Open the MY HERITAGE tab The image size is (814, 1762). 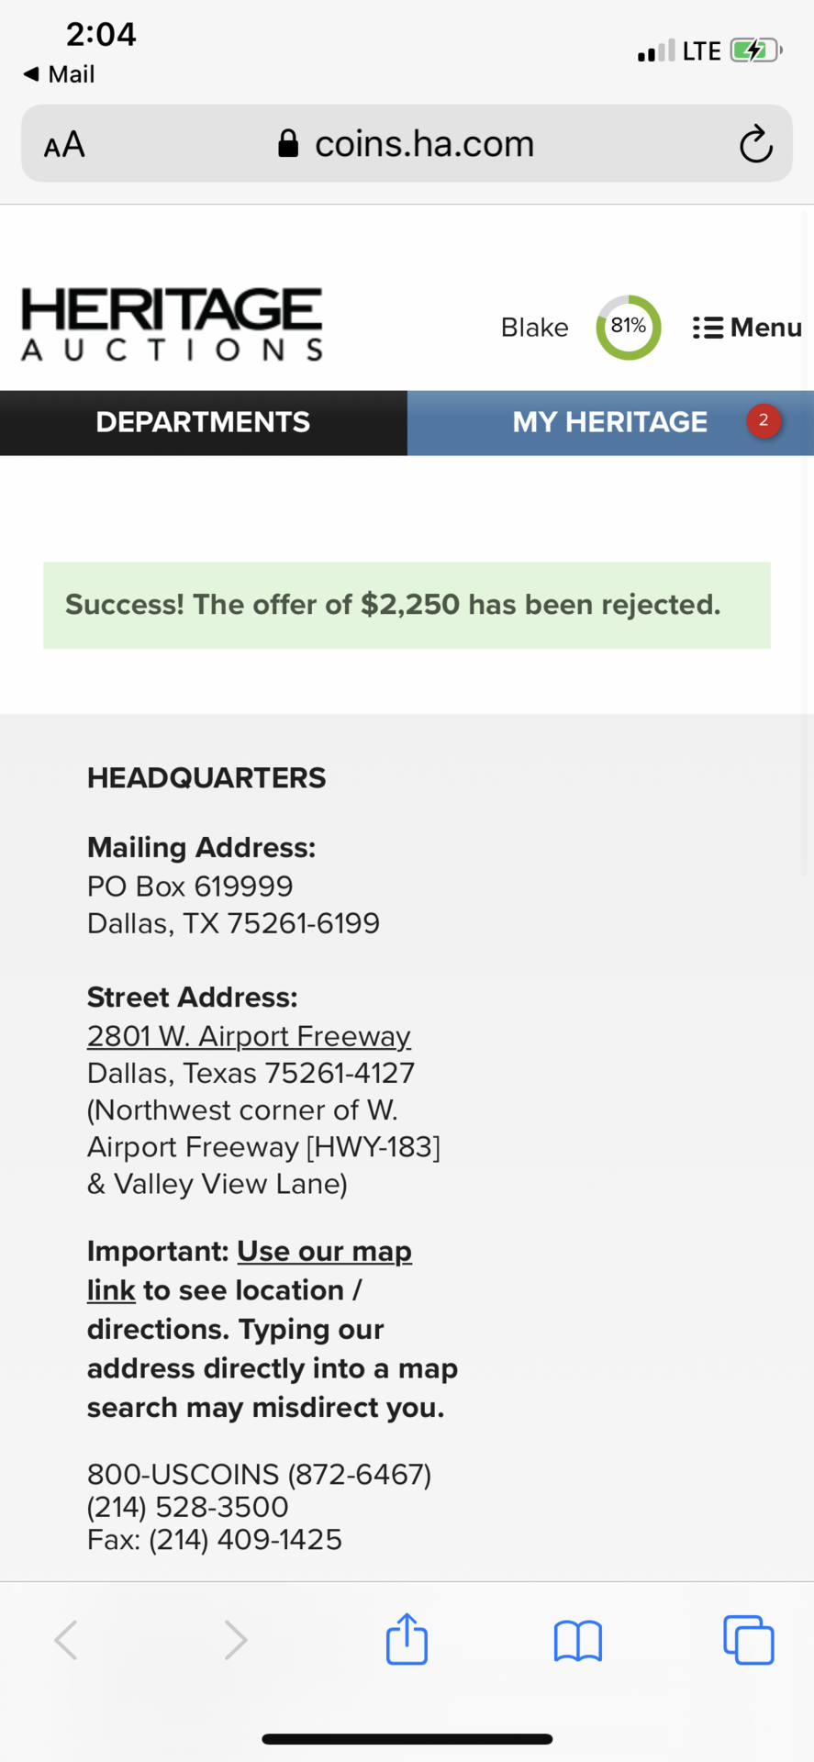click(x=610, y=422)
